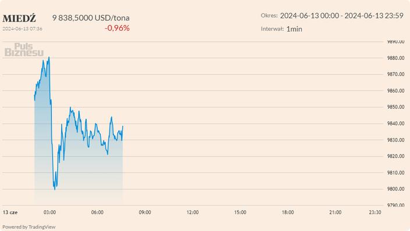Click the 13 cze date label
The image size is (410, 231).
tap(10, 212)
